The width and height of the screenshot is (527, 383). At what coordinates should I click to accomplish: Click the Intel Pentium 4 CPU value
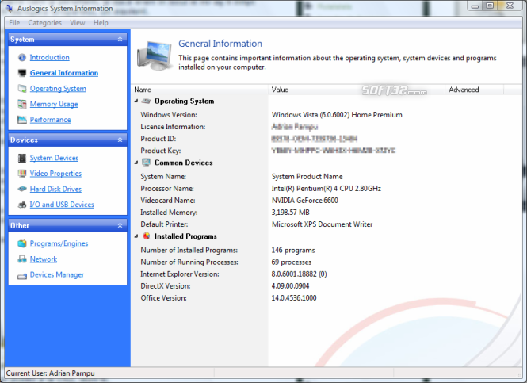coord(327,188)
